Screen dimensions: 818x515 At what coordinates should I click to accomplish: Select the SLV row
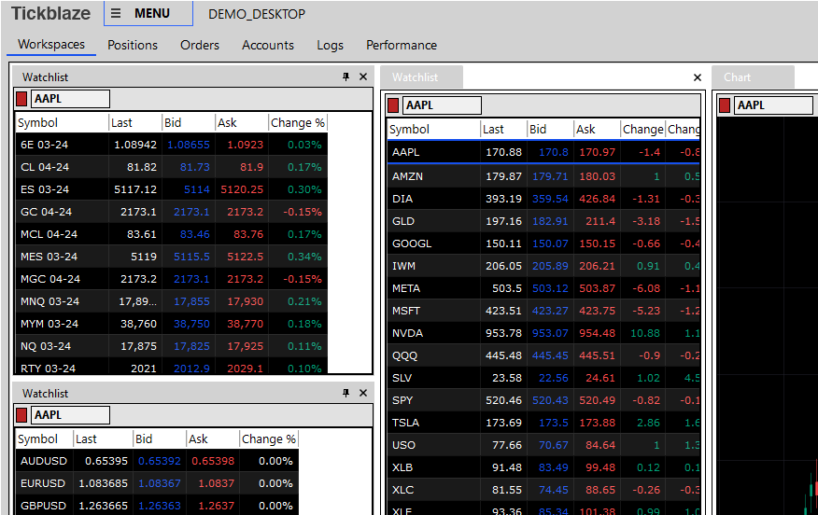(543, 378)
